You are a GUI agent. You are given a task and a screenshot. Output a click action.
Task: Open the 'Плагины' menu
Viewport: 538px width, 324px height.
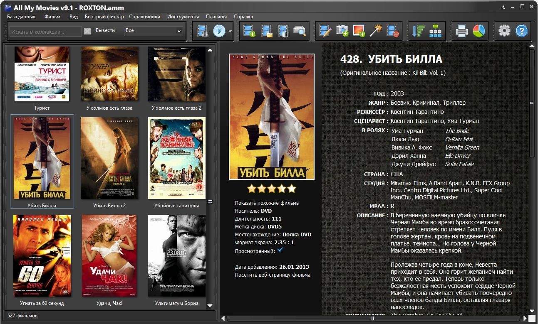(x=216, y=17)
